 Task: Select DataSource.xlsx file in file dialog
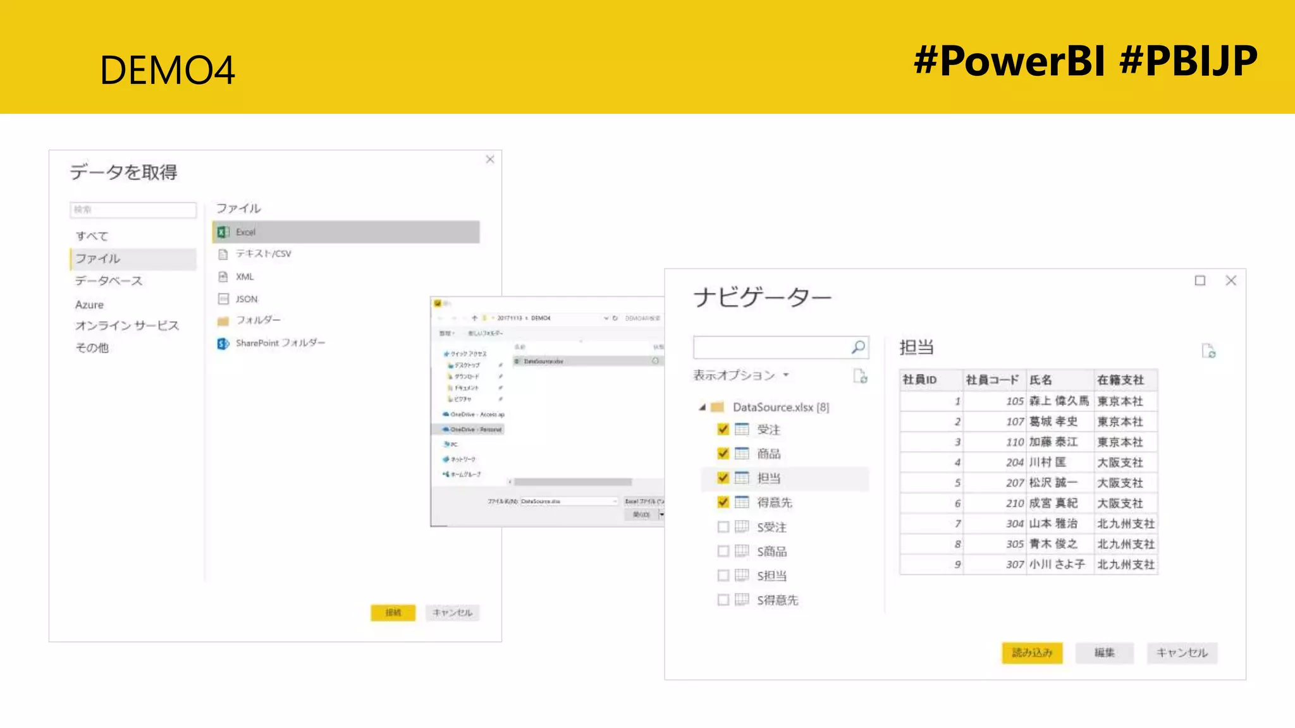pyautogui.click(x=587, y=361)
